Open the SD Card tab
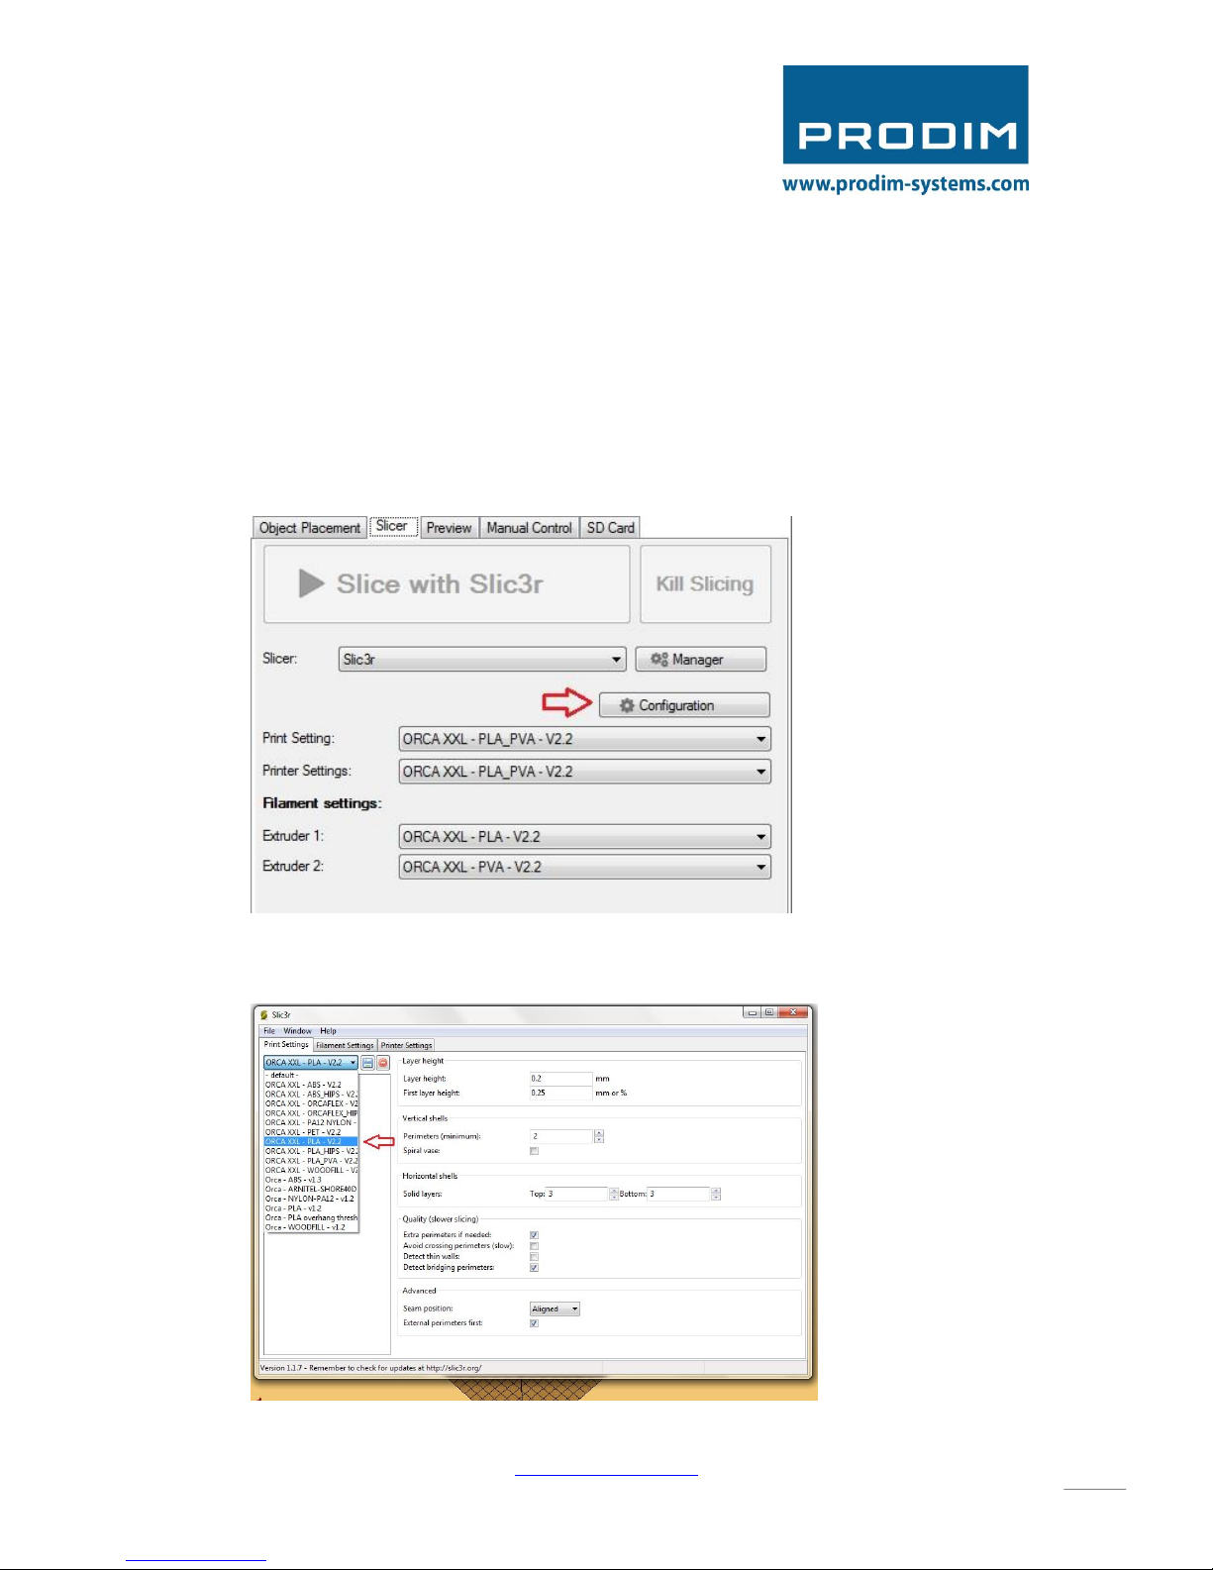1213x1570 pixels. (611, 528)
